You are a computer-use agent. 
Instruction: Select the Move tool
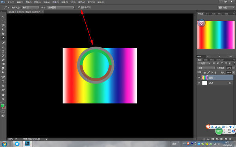click(3, 16)
